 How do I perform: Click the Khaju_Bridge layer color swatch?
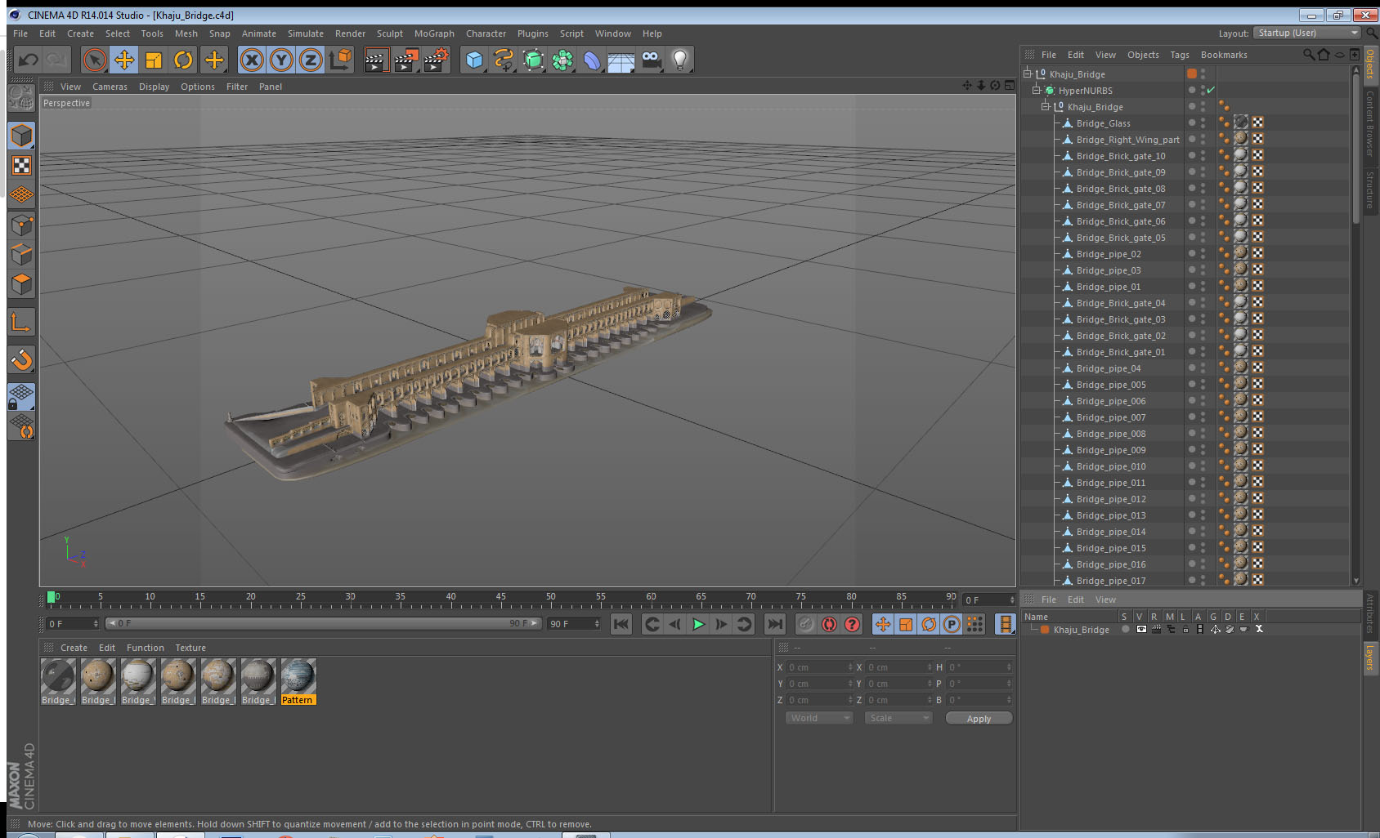1044,630
